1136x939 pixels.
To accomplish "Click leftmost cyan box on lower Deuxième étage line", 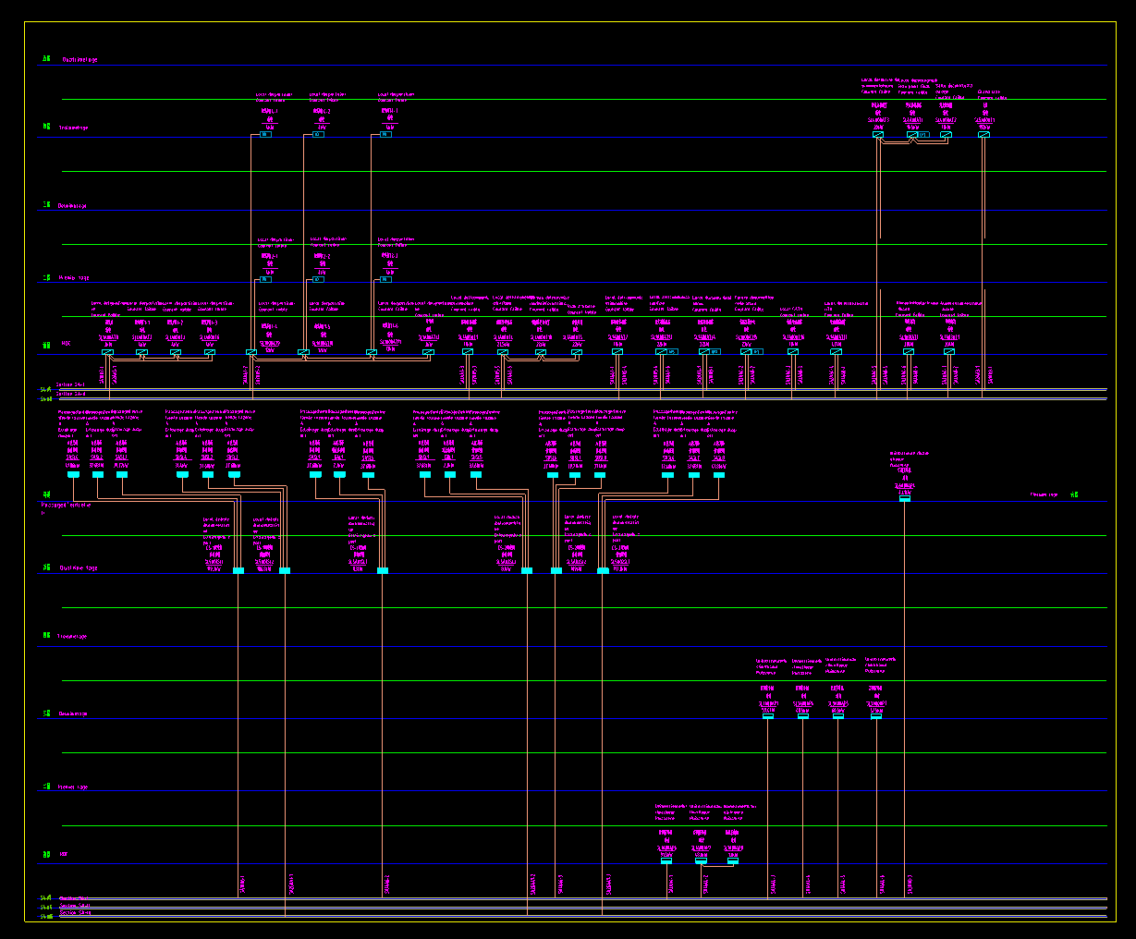I will (767, 716).
